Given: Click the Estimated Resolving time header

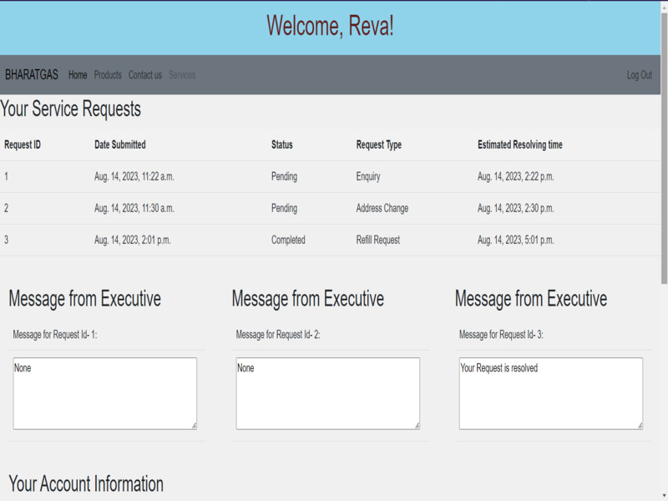Looking at the screenshot, I should pyautogui.click(x=519, y=145).
